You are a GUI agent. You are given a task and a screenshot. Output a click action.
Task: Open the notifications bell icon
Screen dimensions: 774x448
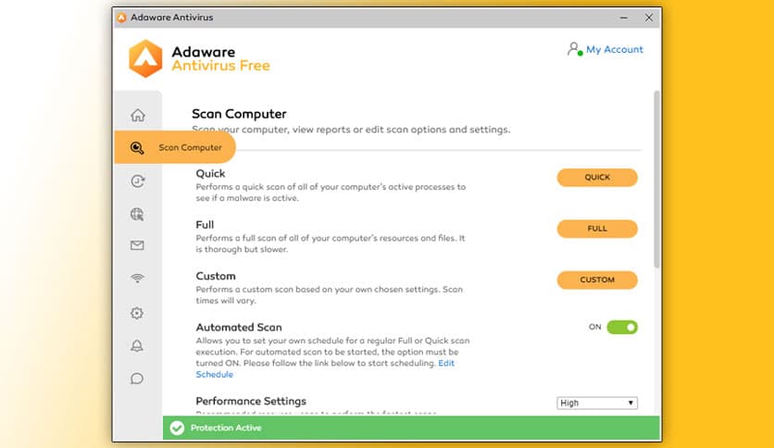pos(137,345)
